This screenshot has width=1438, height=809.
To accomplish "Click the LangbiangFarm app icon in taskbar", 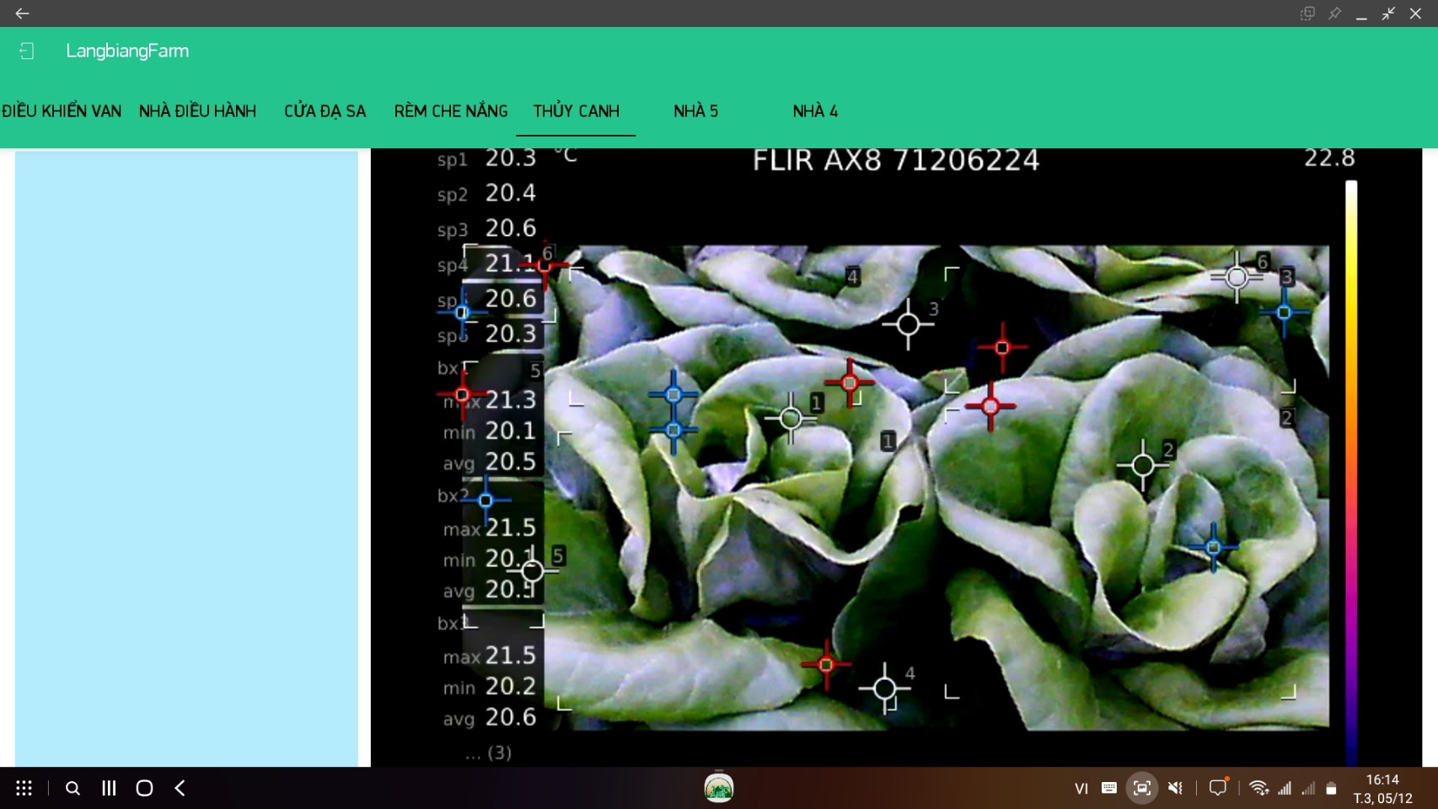I will pyautogui.click(x=718, y=788).
